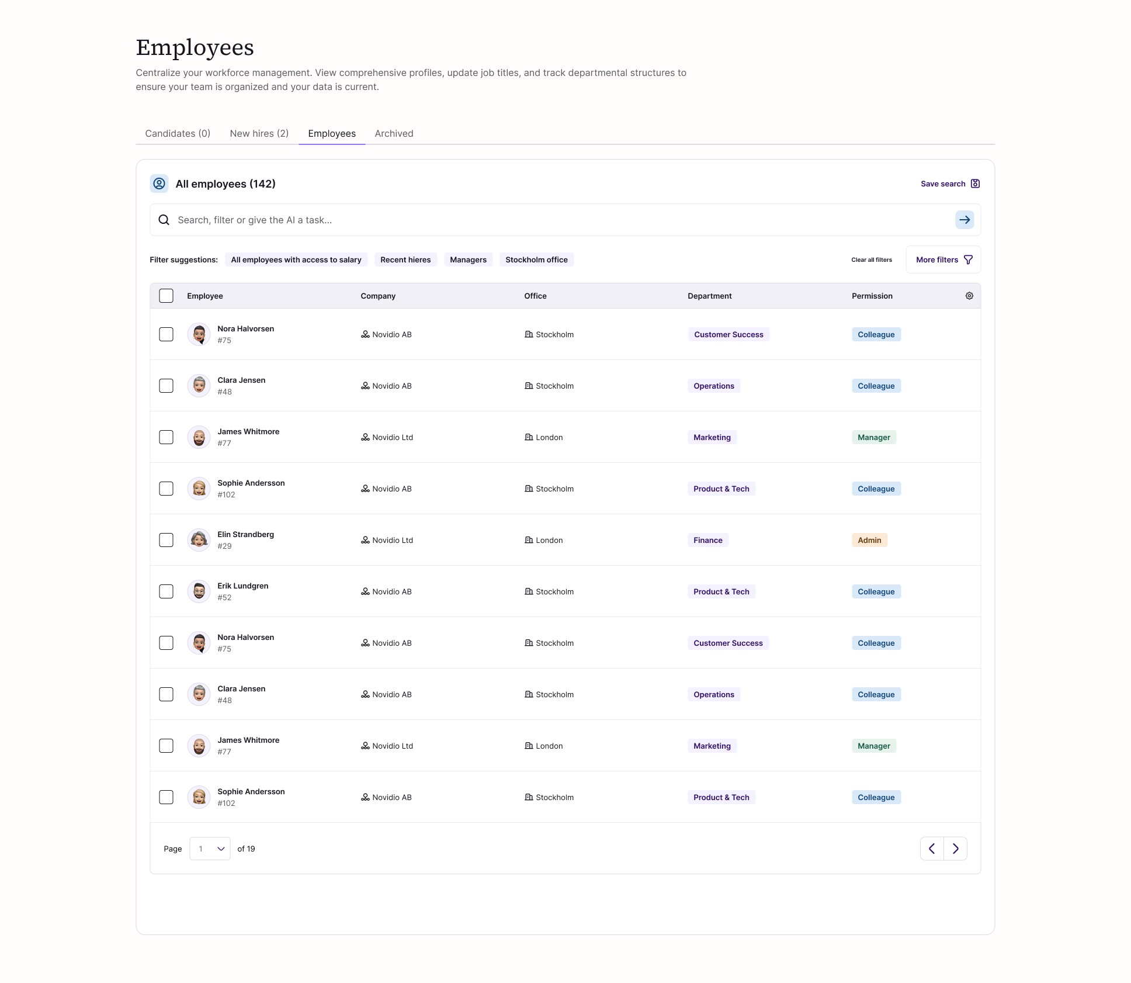Apply the Managers filter suggestion
1131x983 pixels.
(x=468, y=259)
